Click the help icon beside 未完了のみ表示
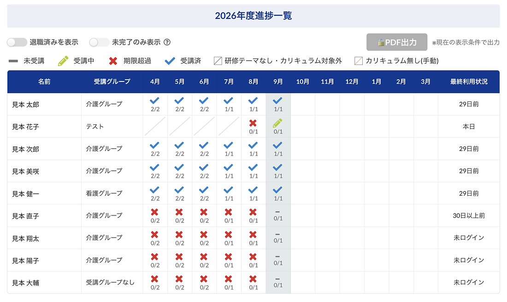507x302 pixels. click(x=167, y=42)
